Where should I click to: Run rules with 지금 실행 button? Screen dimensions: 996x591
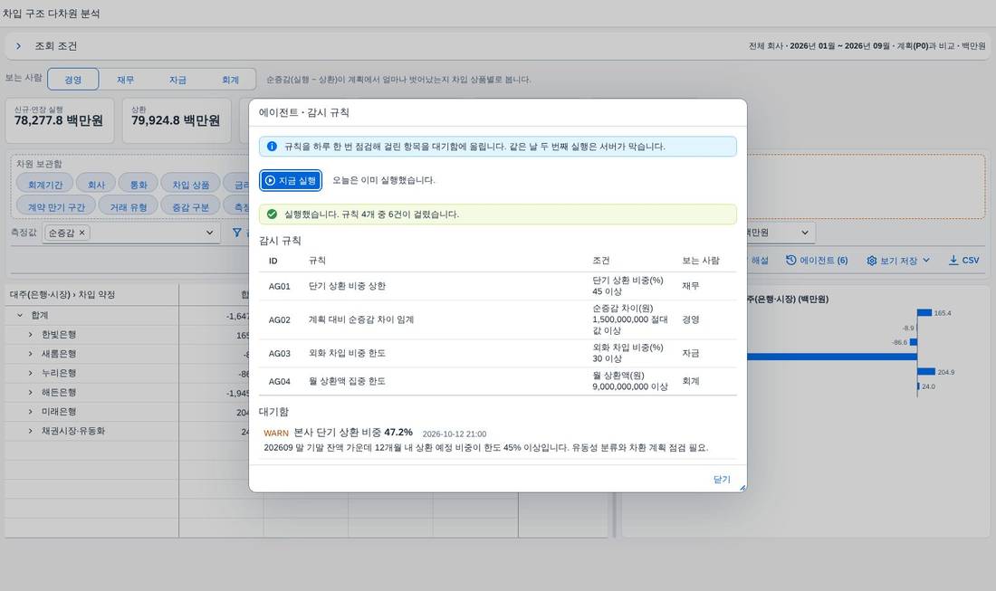point(291,180)
